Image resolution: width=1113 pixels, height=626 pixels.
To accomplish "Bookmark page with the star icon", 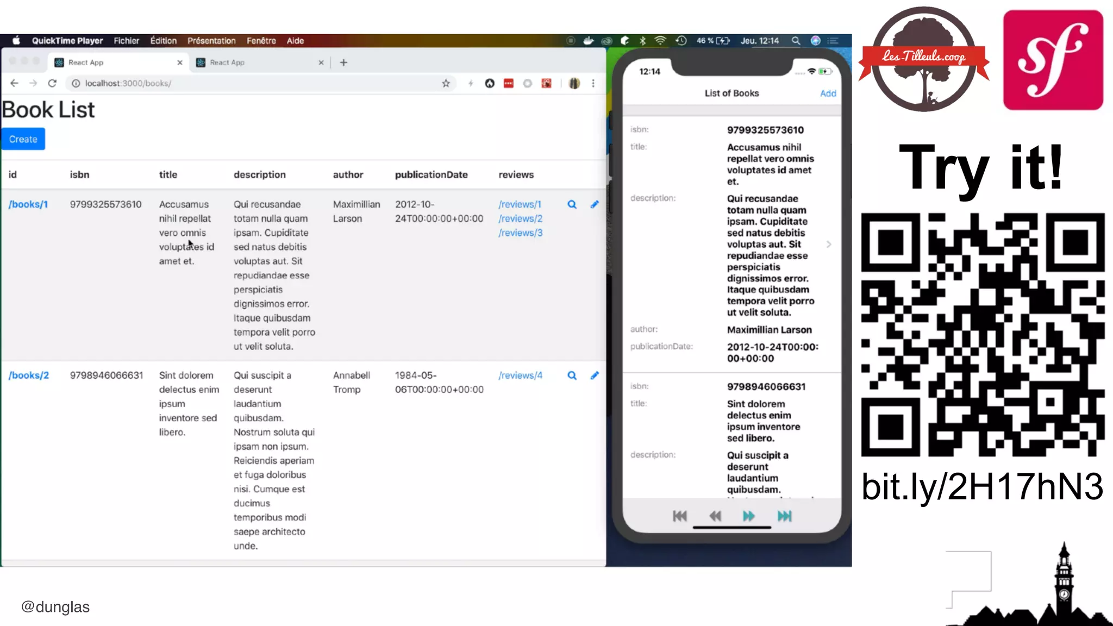I will (446, 83).
